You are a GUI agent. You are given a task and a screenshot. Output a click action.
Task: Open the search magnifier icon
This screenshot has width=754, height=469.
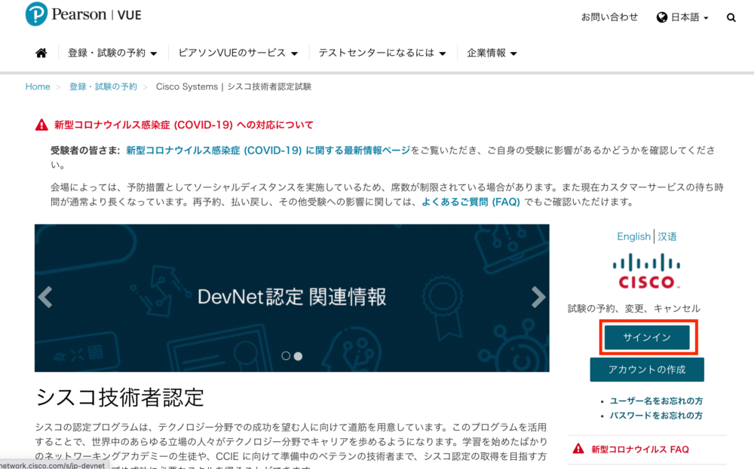coord(731,18)
